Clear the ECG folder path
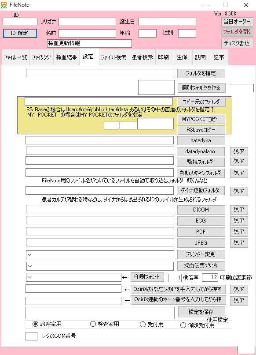The image size is (256, 355). [x=239, y=221]
